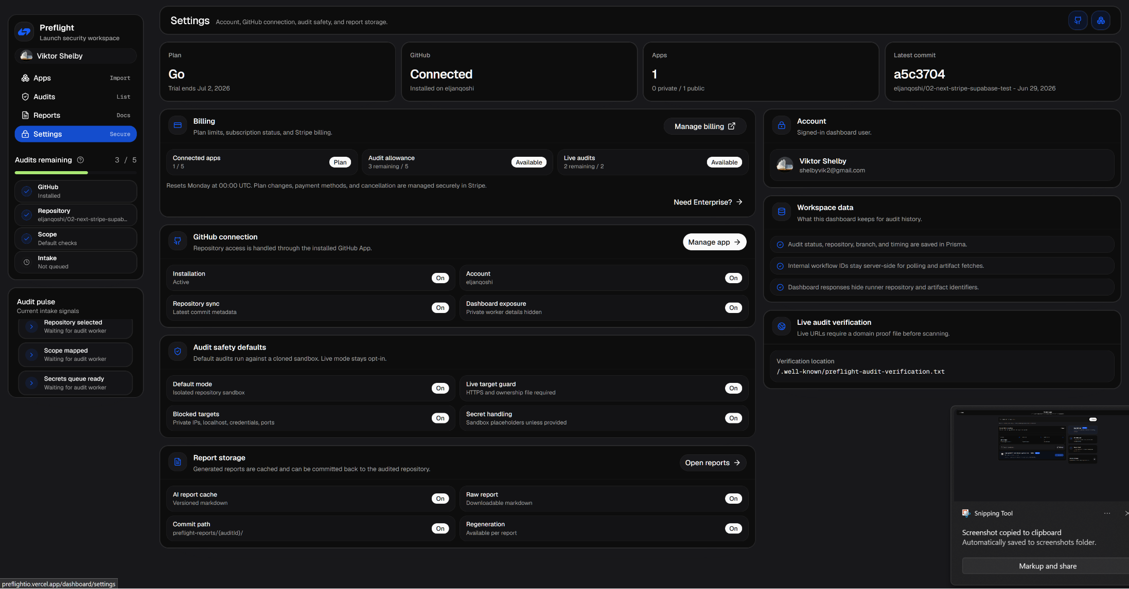This screenshot has width=1129, height=589.
Task: Click the sidebar Viktor Shelby avatar
Action: click(26, 56)
